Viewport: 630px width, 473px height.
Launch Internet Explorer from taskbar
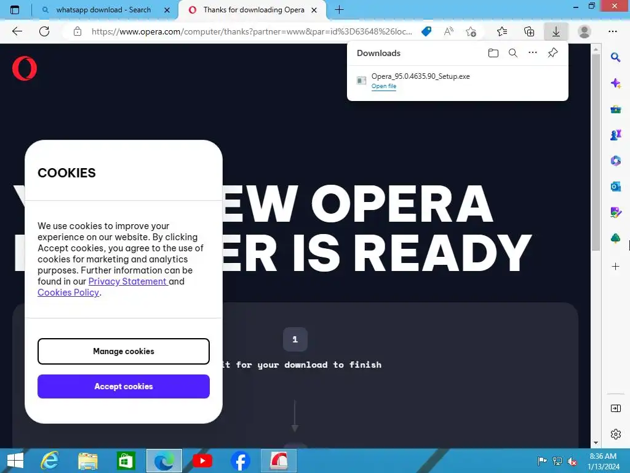point(50,461)
